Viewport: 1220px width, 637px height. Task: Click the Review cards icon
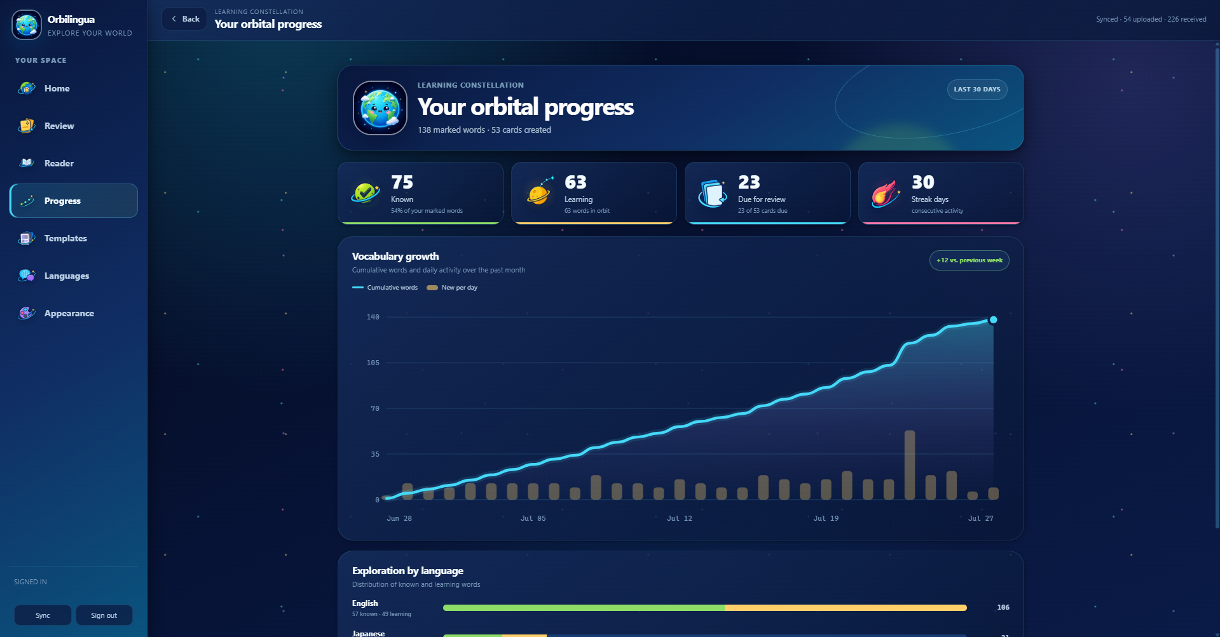pyautogui.click(x=27, y=126)
